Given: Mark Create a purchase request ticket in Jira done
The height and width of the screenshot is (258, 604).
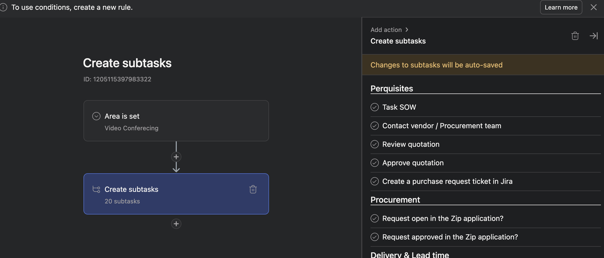Looking at the screenshot, I should 375,181.
